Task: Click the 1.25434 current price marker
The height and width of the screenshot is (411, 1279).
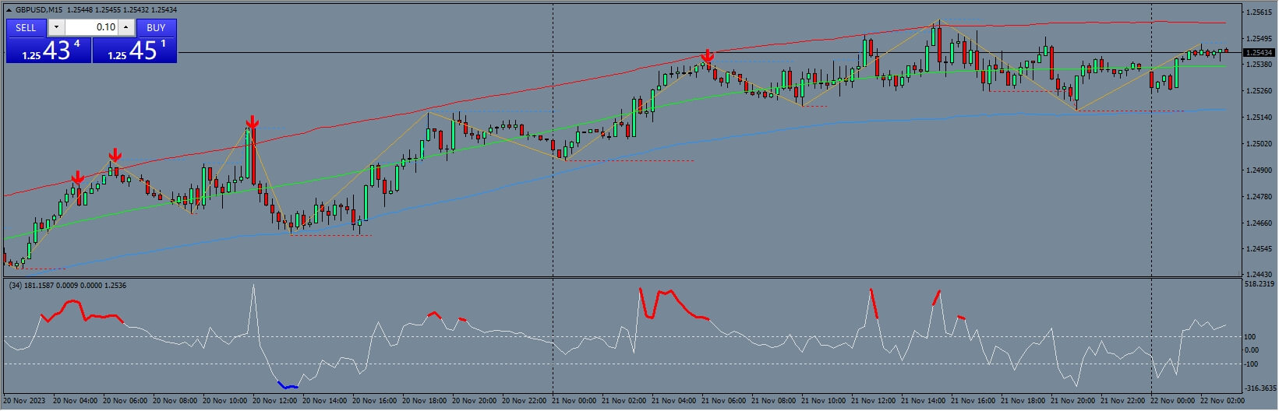Action: click(x=1258, y=53)
